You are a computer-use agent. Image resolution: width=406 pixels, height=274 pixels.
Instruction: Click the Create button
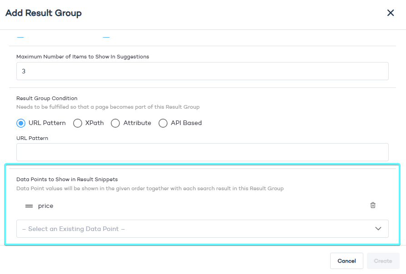(x=383, y=261)
